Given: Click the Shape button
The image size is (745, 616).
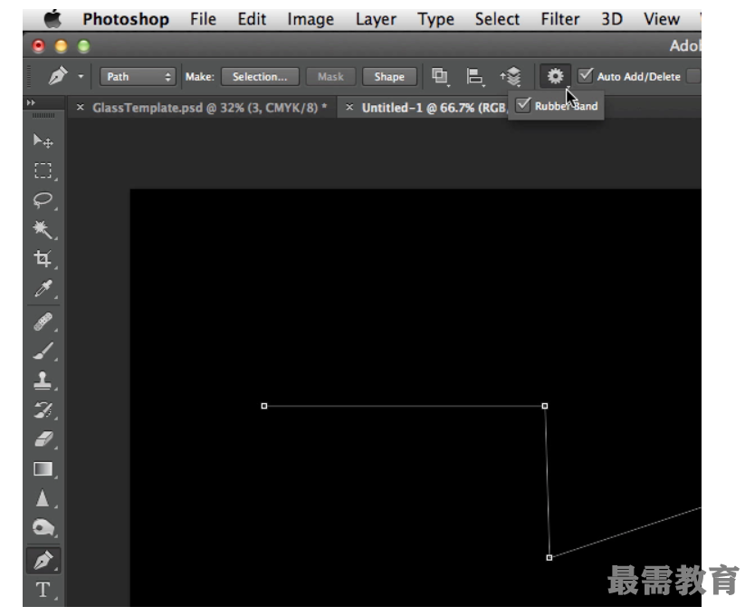Looking at the screenshot, I should click(389, 76).
